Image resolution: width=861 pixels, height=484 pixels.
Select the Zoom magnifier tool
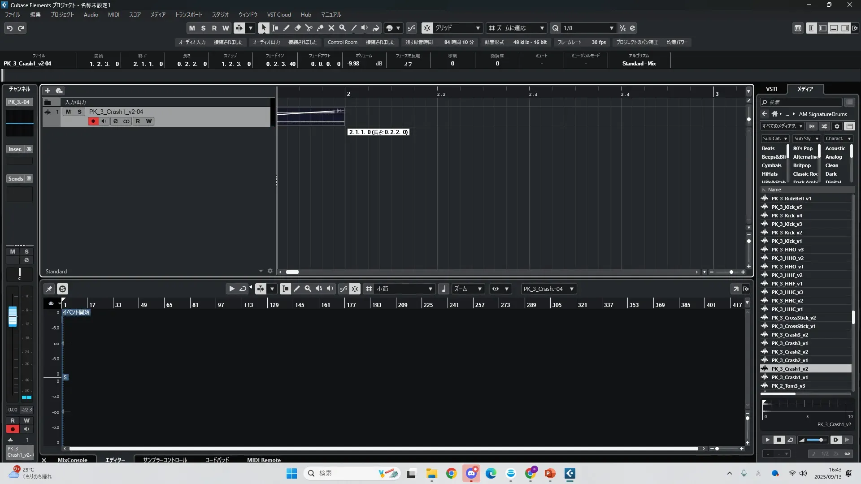click(342, 28)
